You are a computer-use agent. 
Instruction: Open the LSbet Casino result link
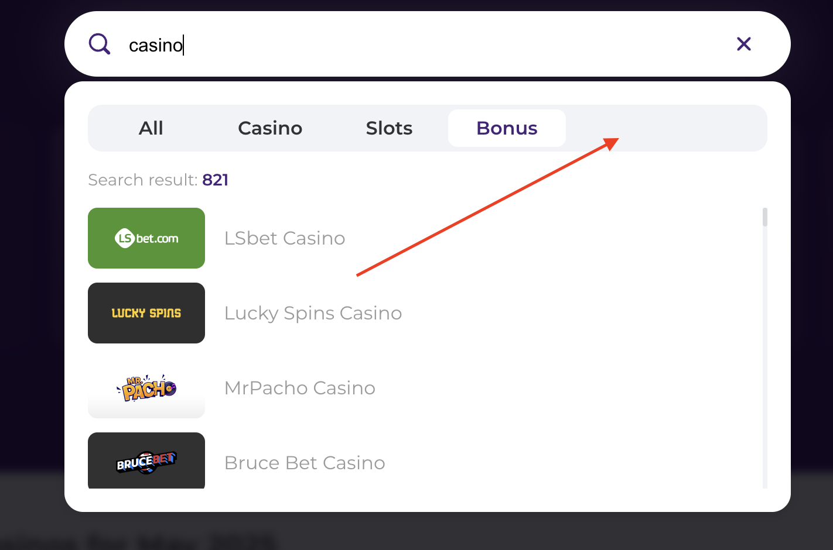[285, 238]
